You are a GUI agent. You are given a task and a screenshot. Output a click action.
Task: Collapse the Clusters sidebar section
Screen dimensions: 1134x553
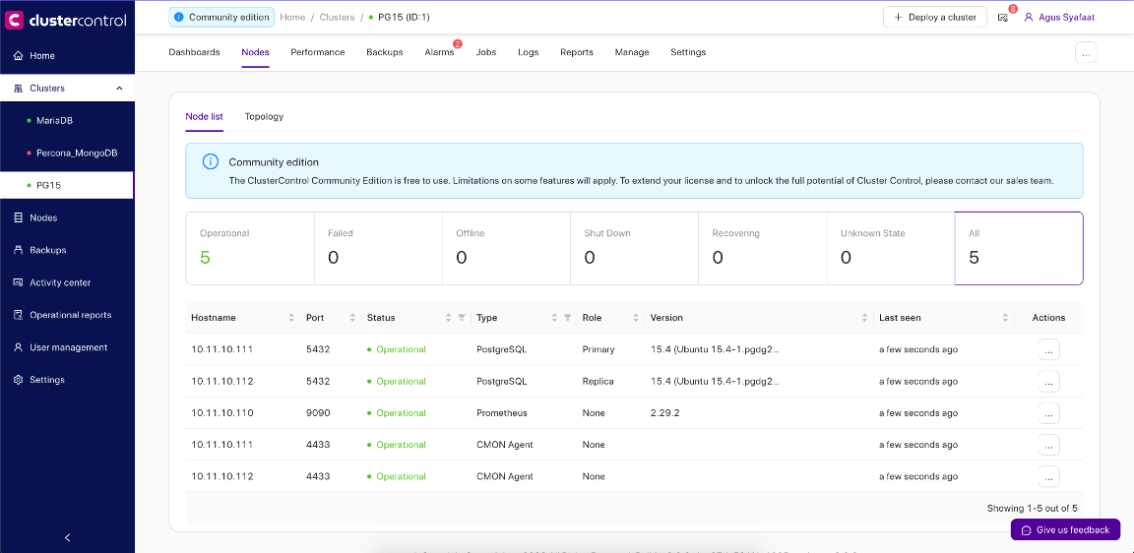(119, 89)
